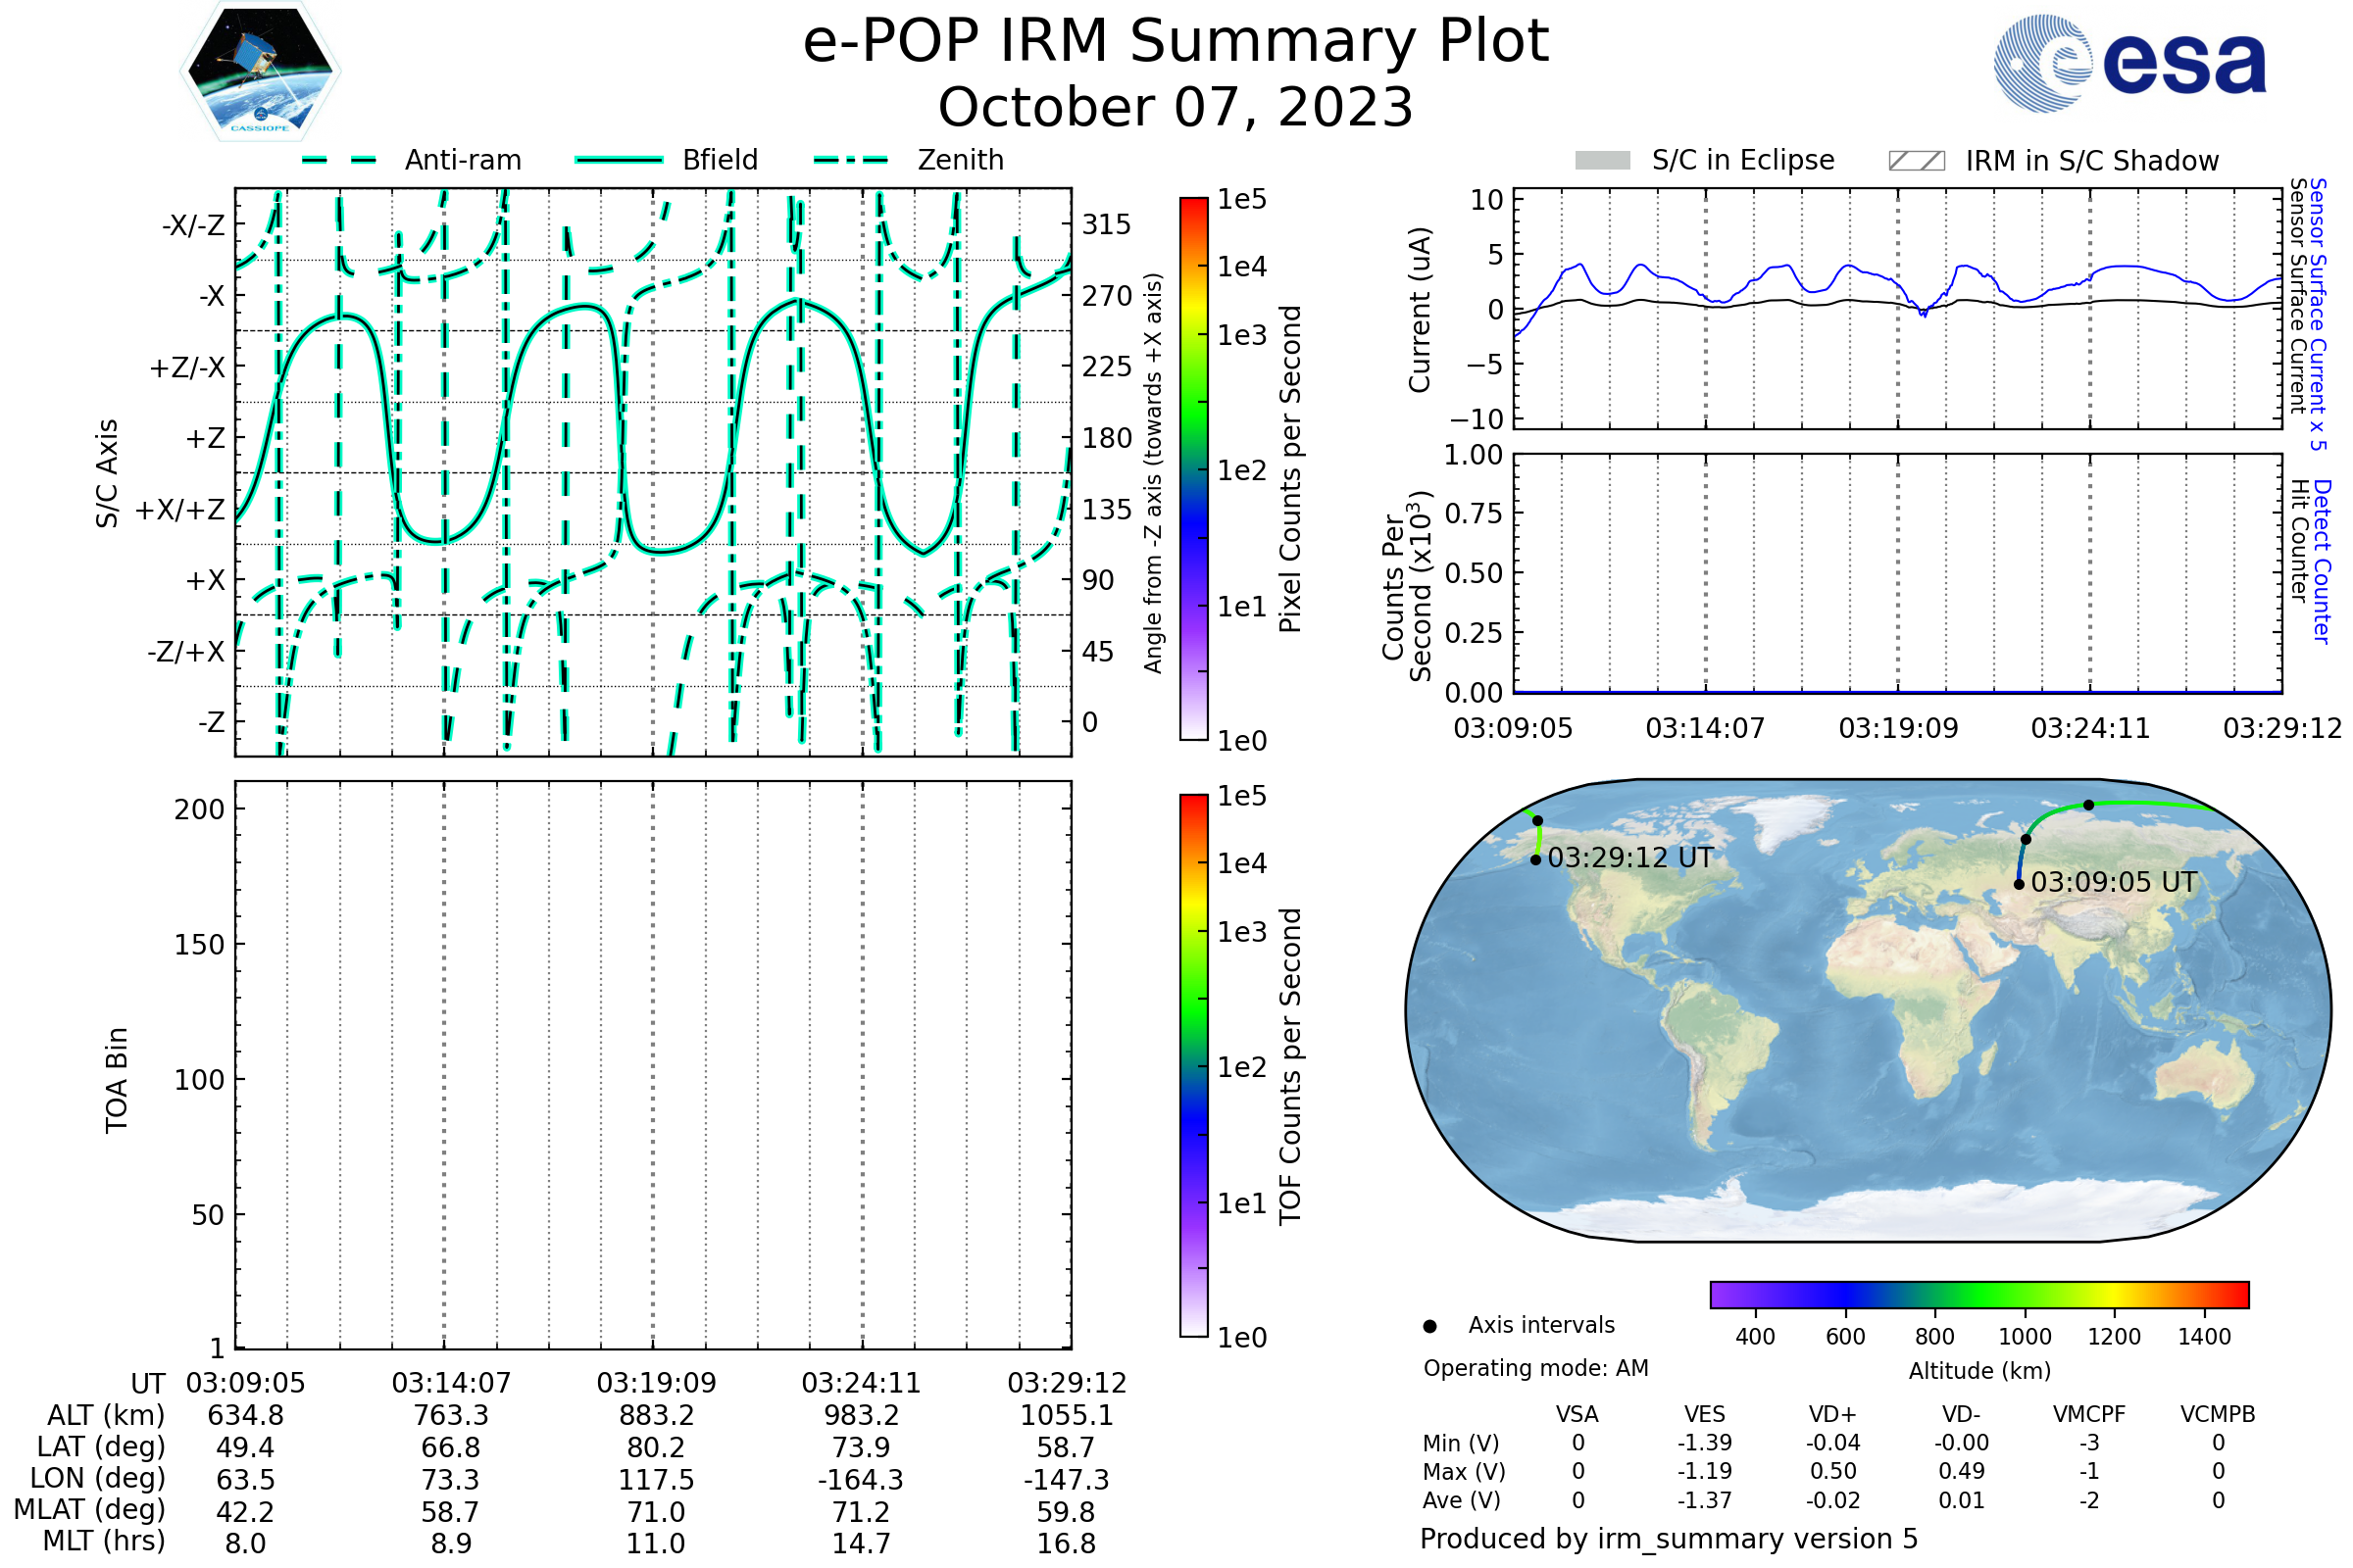Click the Bfield solid line legend marker

click(619, 160)
